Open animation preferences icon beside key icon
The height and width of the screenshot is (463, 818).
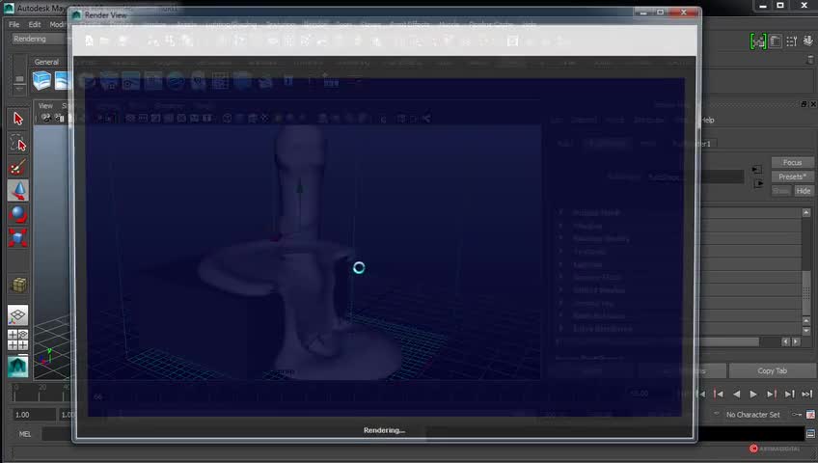[x=810, y=415]
